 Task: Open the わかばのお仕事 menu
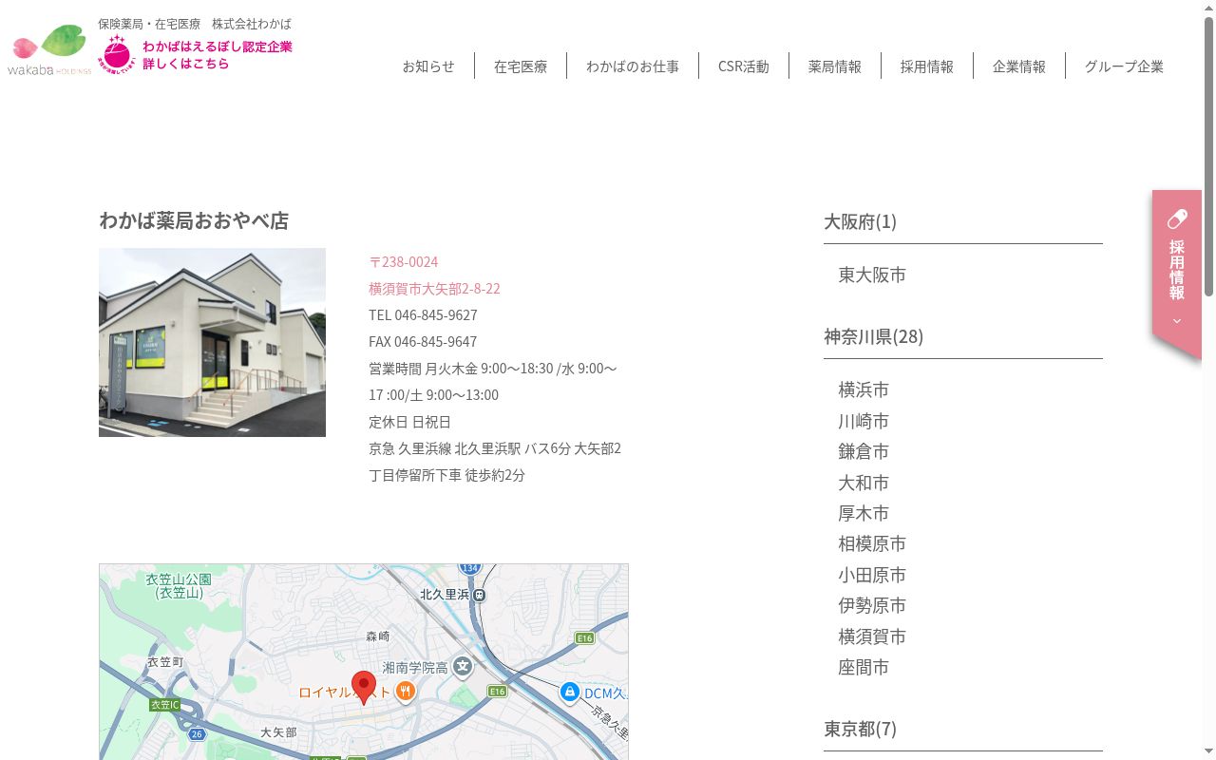(x=633, y=66)
